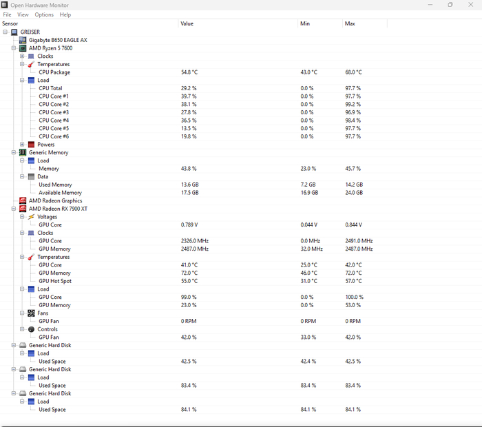Click the GPU Load blue icon

31,289
